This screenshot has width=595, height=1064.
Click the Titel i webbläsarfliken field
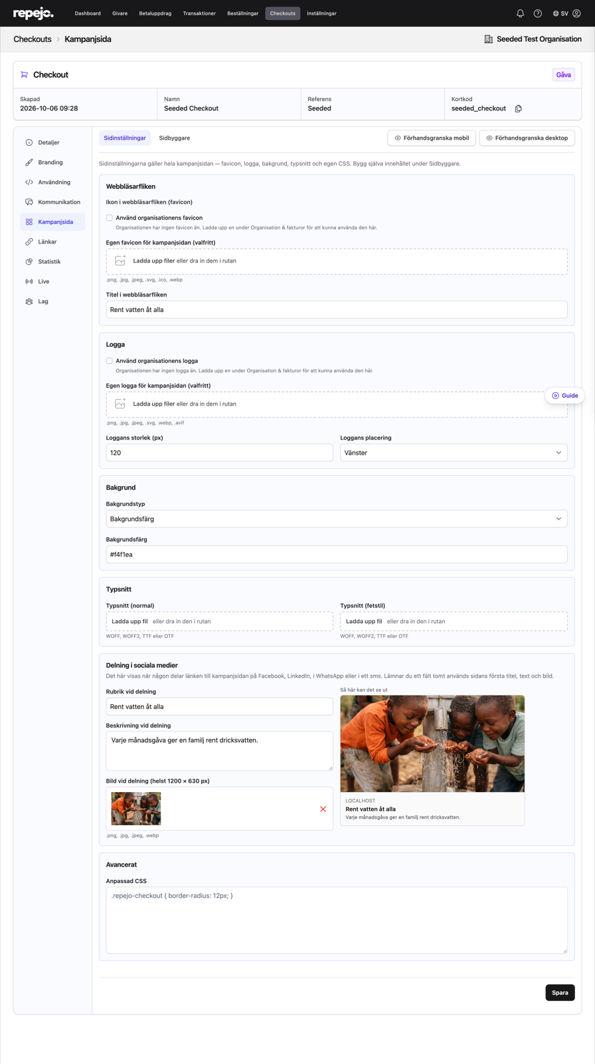[337, 309]
